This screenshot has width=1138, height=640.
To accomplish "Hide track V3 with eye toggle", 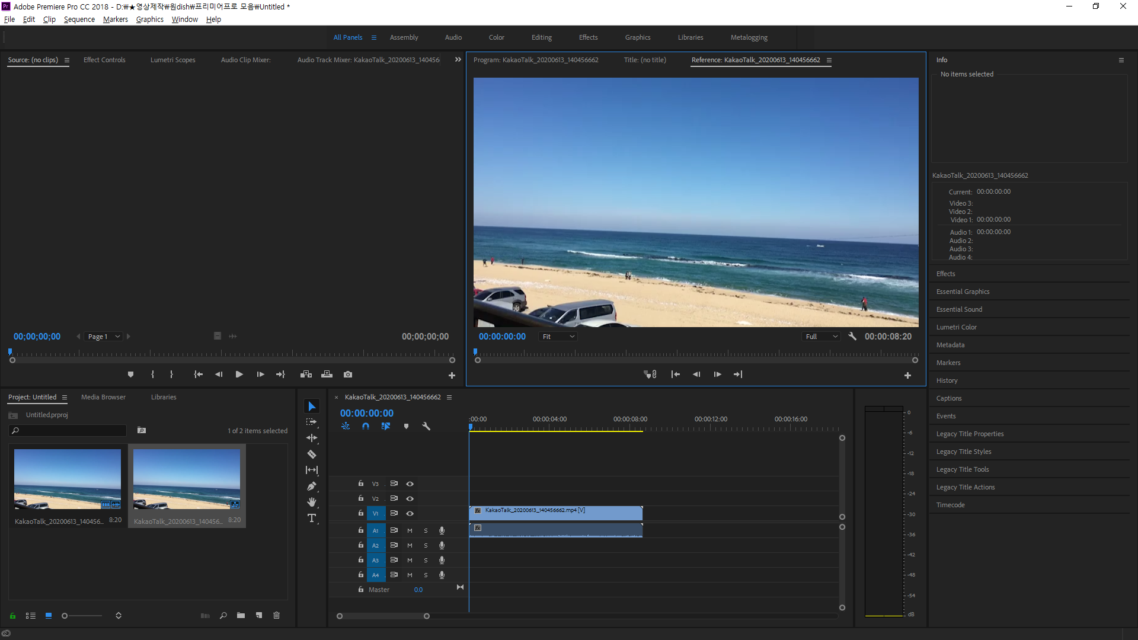I will click(410, 484).
